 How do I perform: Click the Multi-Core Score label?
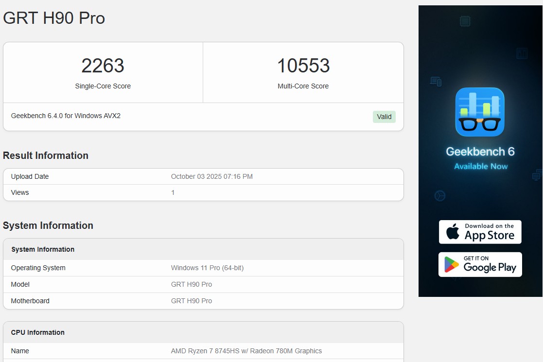point(303,86)
